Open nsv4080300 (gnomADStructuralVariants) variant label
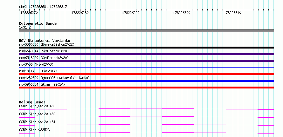This screenshot has width=283, height=137. [54, 78]
